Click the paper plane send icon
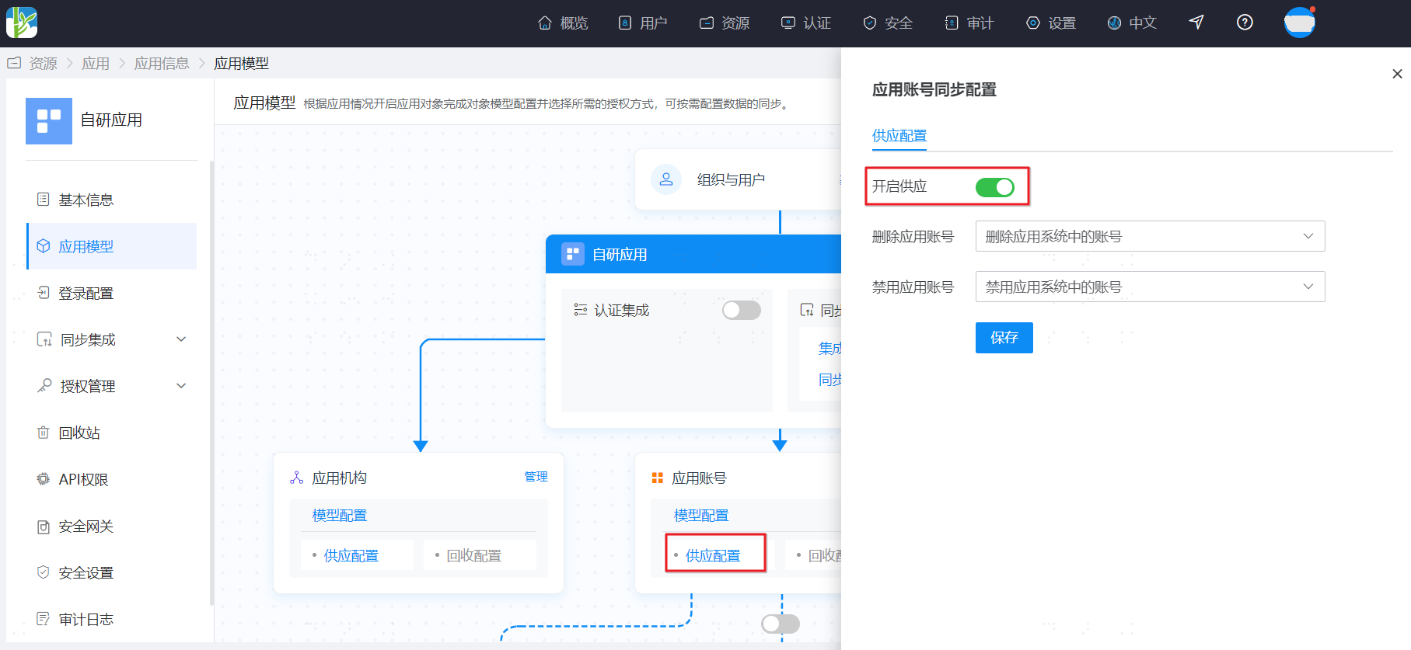Viewport: 1411px width, 650px height. (1196, 23)
